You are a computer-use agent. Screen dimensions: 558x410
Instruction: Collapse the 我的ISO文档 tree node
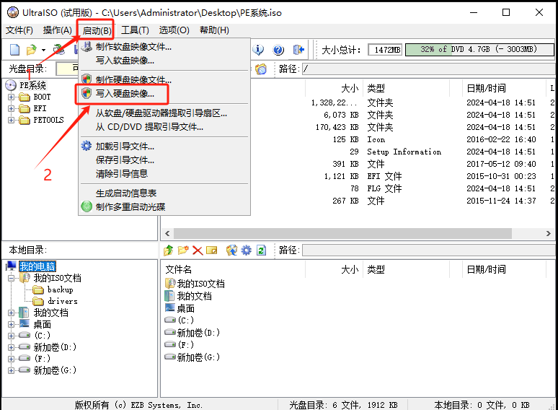pos(11,278)
